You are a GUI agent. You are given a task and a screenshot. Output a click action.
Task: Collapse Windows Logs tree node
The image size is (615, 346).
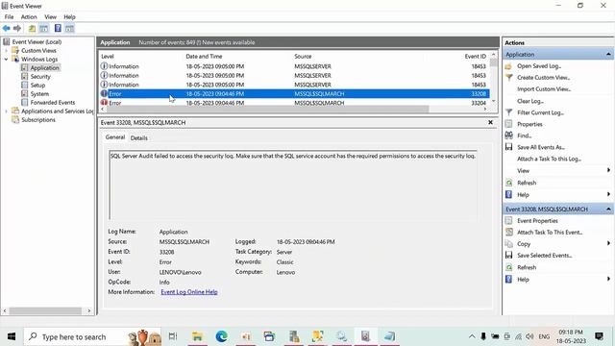7,60
